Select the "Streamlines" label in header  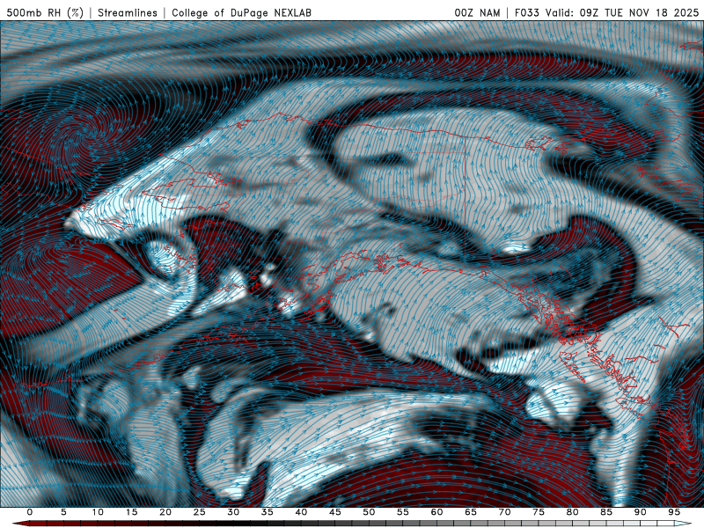pos(128,12)
